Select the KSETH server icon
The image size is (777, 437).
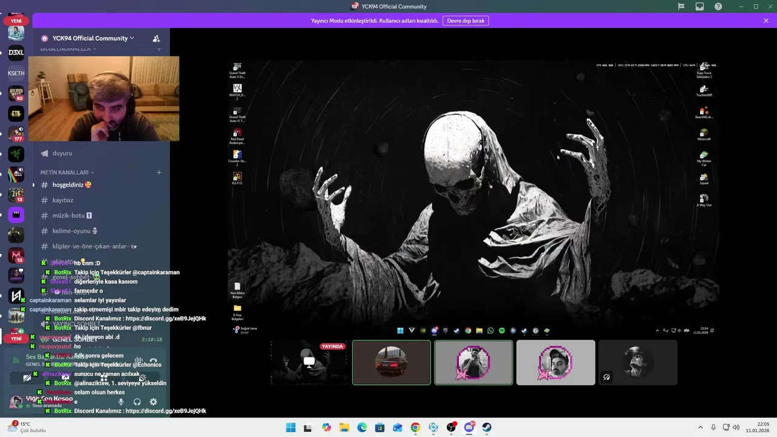click(16, 73)
